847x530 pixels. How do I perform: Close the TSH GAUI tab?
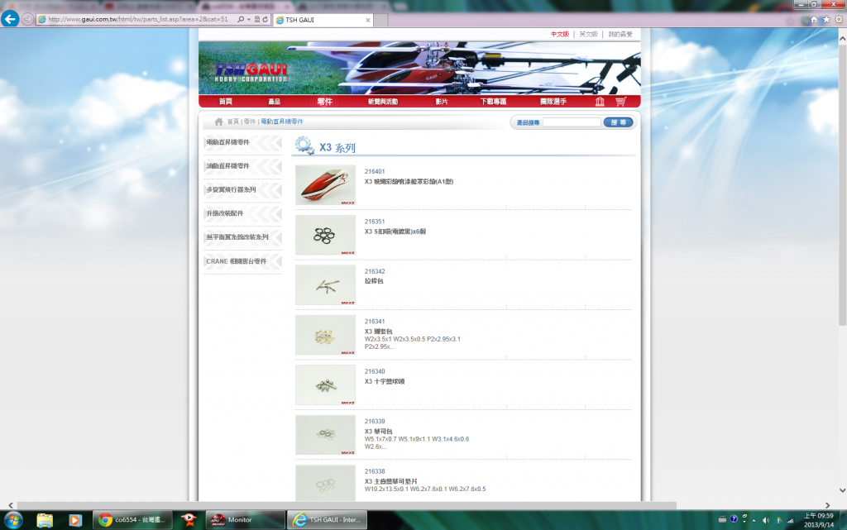tap(368, 20)
